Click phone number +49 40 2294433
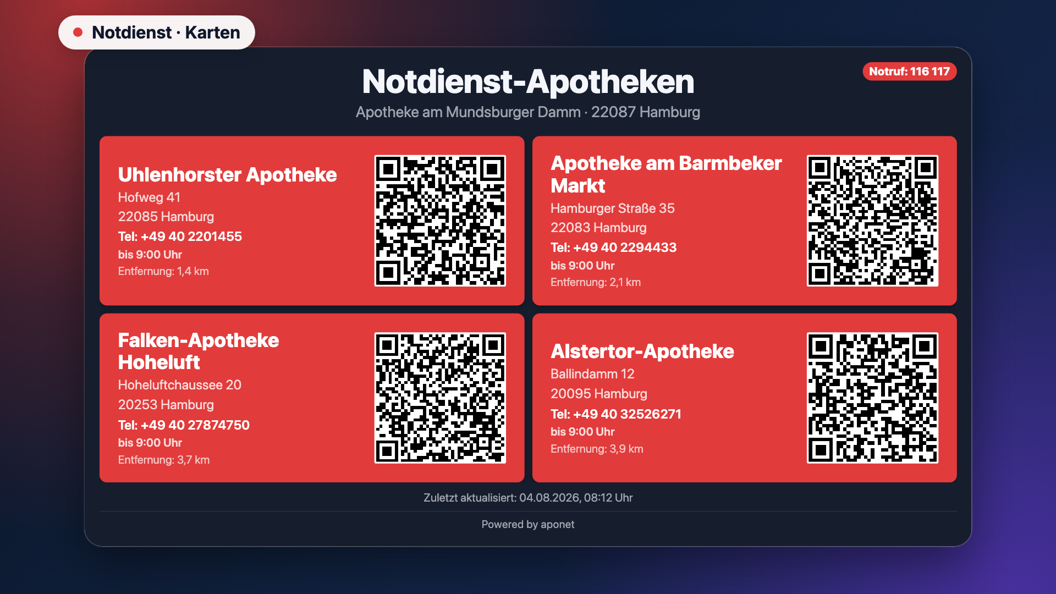 (625, 248)
